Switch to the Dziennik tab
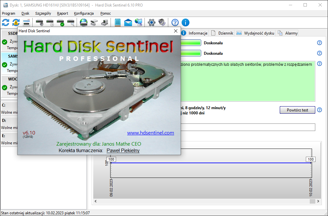Screen dimensions: 328x216 [x=222, y=33]
